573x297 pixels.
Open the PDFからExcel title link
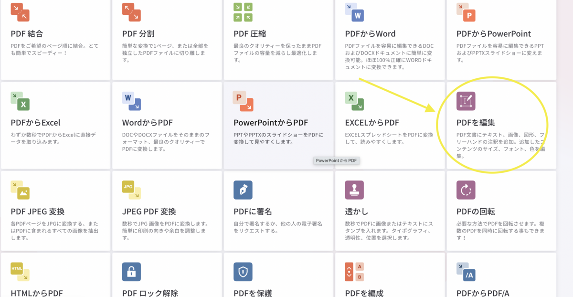(35, 123)
